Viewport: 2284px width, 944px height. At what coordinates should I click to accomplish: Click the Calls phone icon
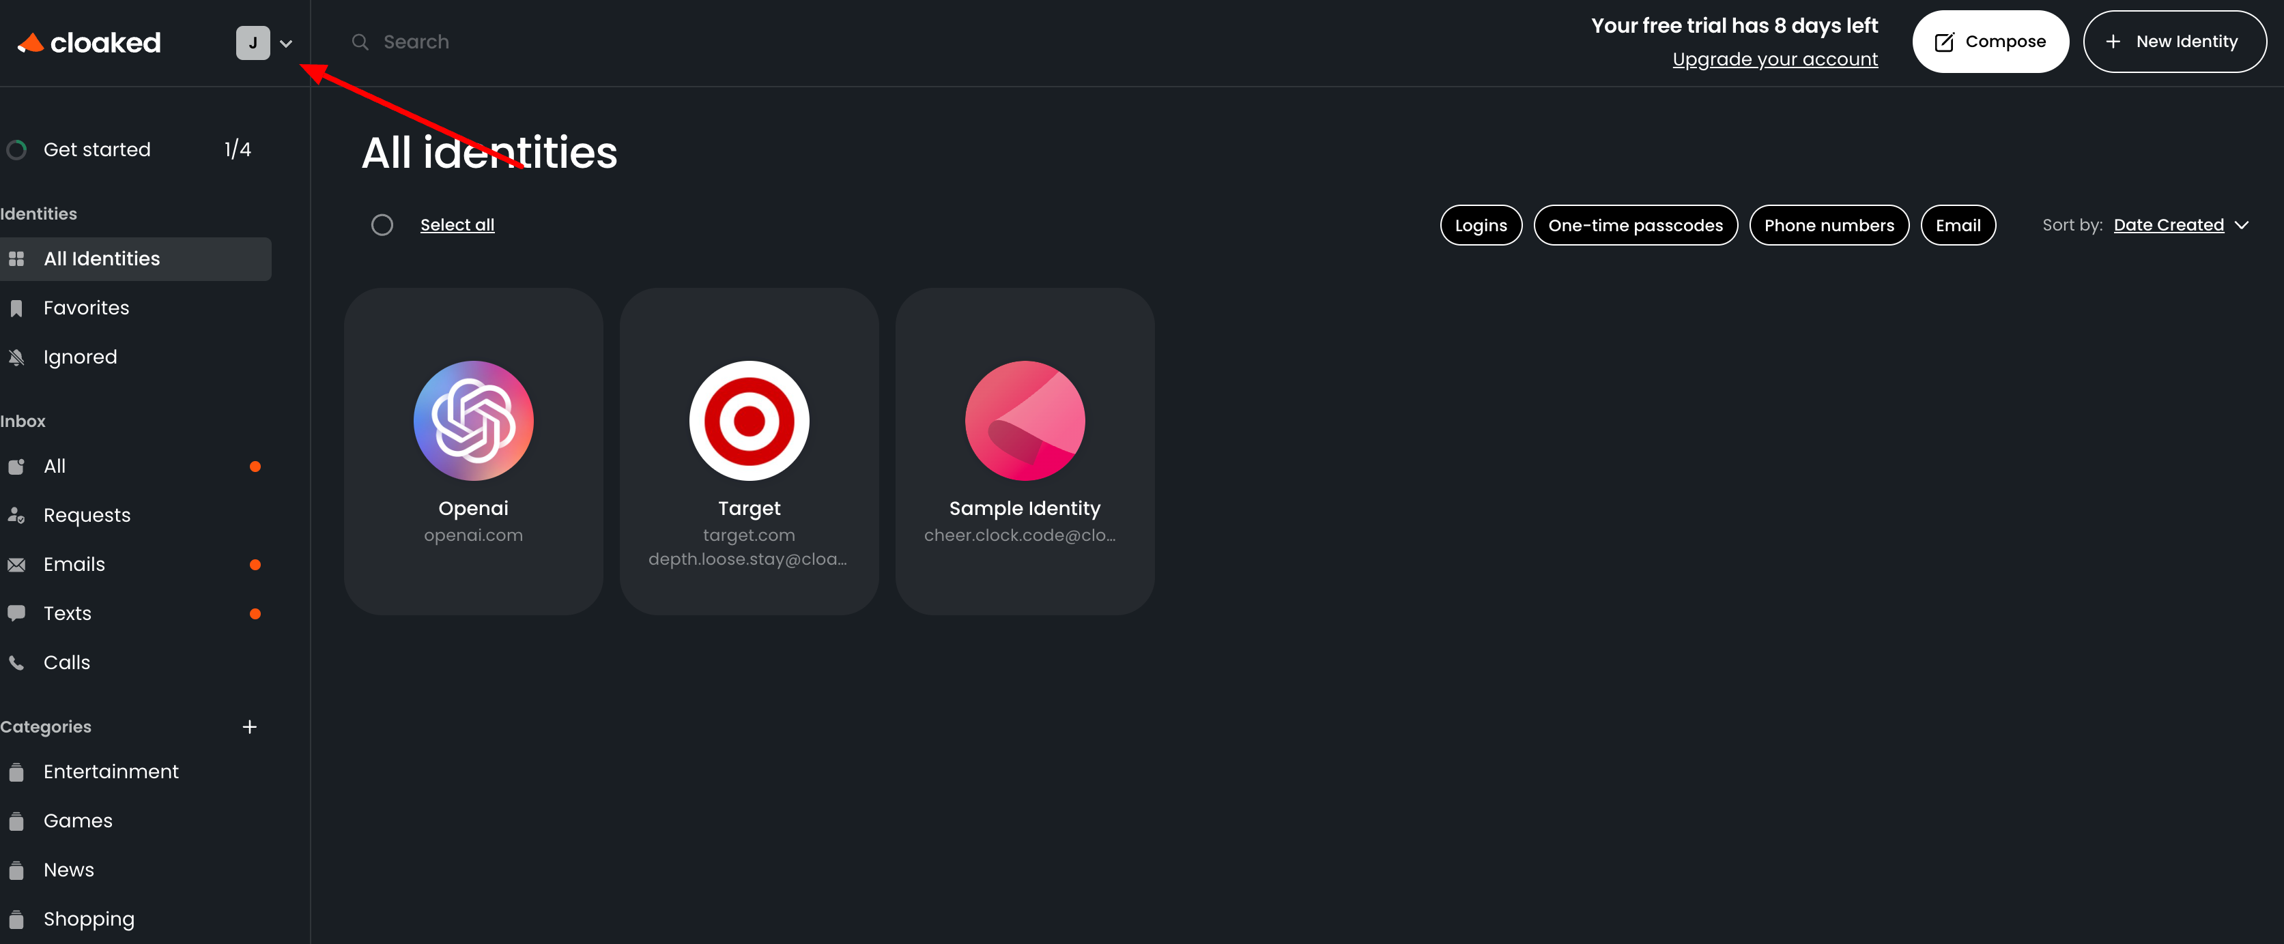(16, 662)
